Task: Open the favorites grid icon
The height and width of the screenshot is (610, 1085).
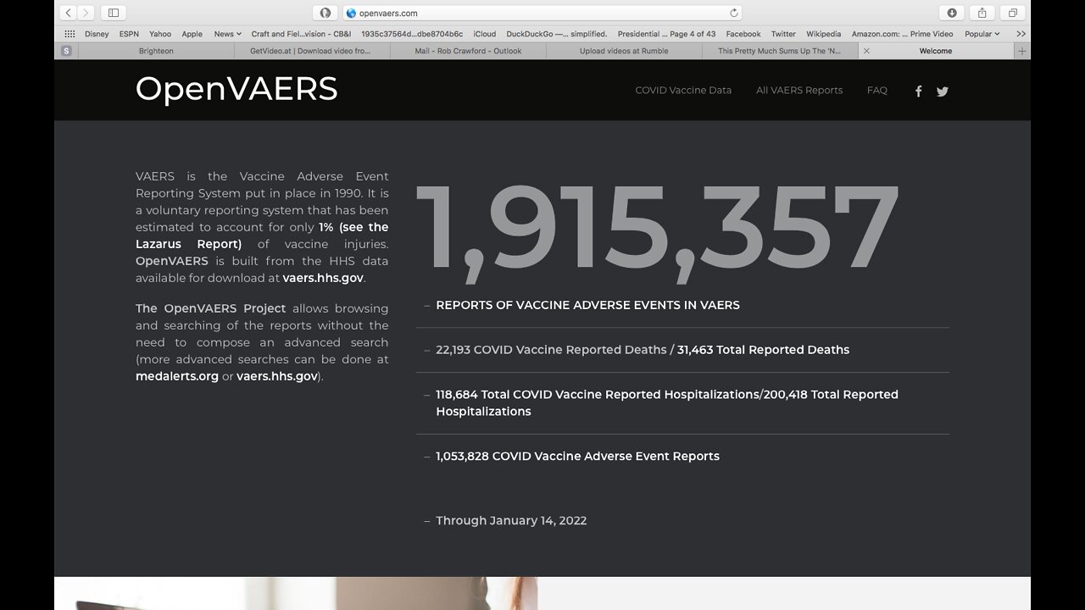Action: coord(70,34)
